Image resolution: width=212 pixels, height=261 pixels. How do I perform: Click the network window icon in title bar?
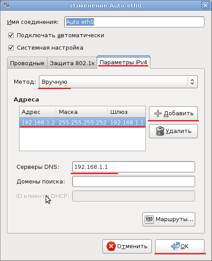(x=7, y=5)
